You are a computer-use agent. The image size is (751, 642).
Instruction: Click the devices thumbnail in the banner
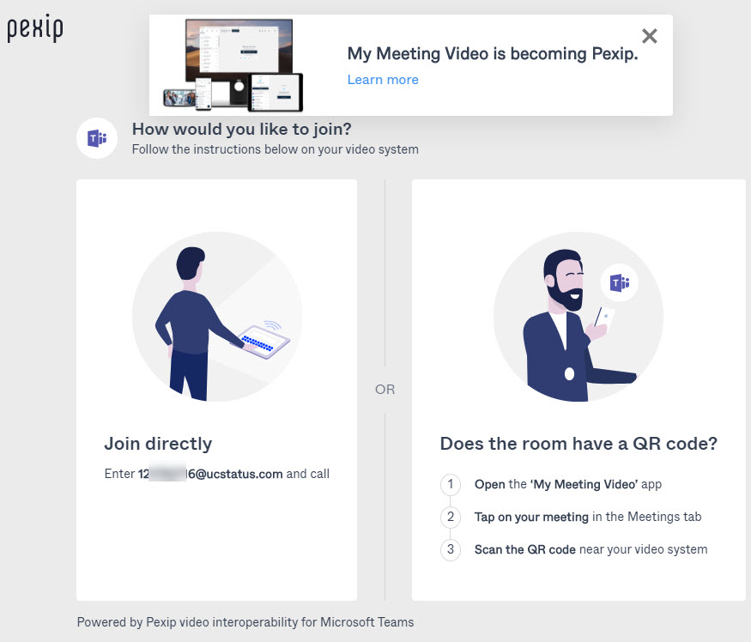[234, 66]
